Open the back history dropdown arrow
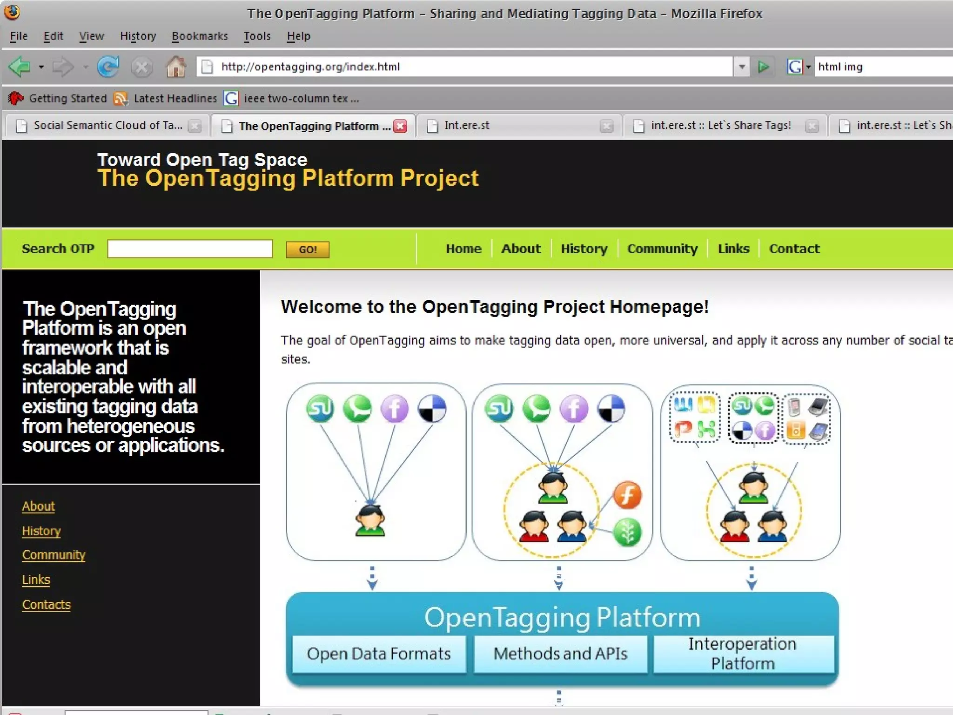Viewport: 953px width, 715px height. coord(41,67)
